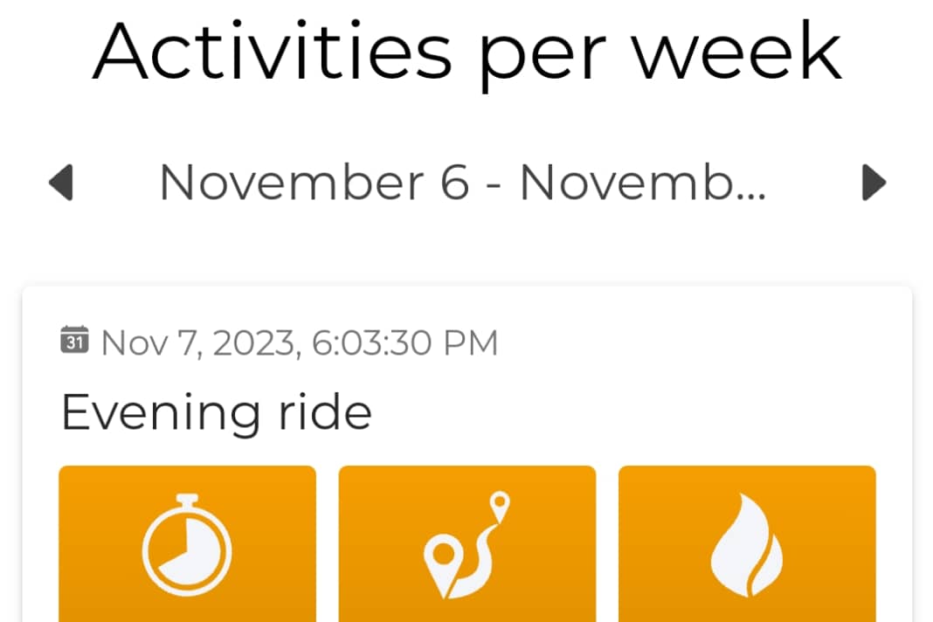Click the Nov 7, 2023 timestamp text
This screenshot has height=622, width=933.
(199, 342)
